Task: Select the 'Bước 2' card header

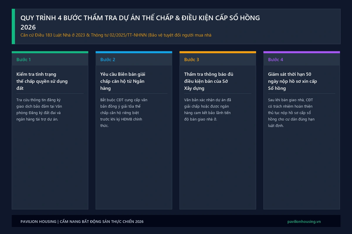Action: point(134,59)
